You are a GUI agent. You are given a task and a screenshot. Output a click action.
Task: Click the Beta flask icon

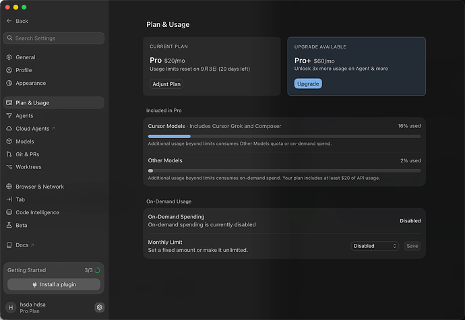9,225
